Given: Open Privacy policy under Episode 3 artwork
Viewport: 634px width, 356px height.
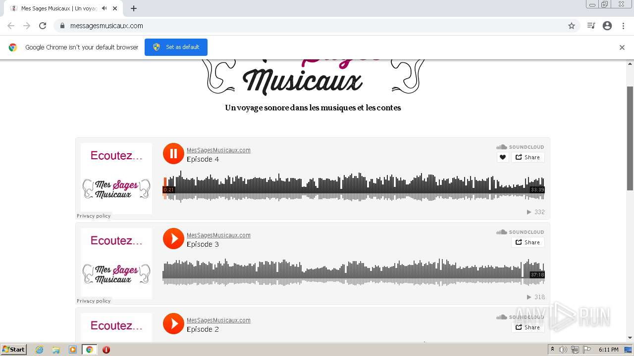Looking at the screenshot, I should [x=94, y=301].
